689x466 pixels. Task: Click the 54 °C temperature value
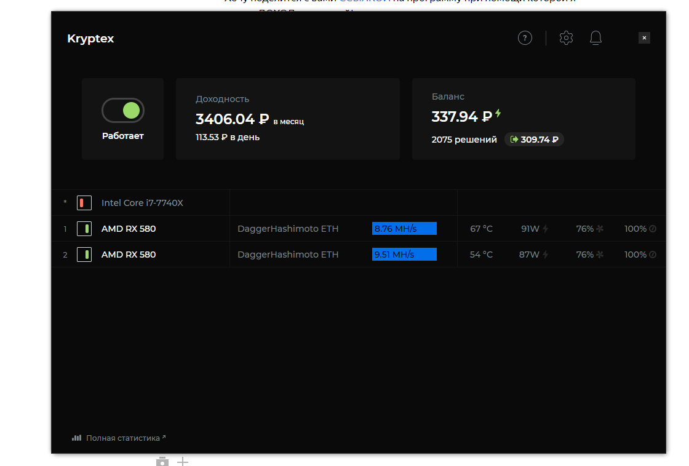pos(481,255)
